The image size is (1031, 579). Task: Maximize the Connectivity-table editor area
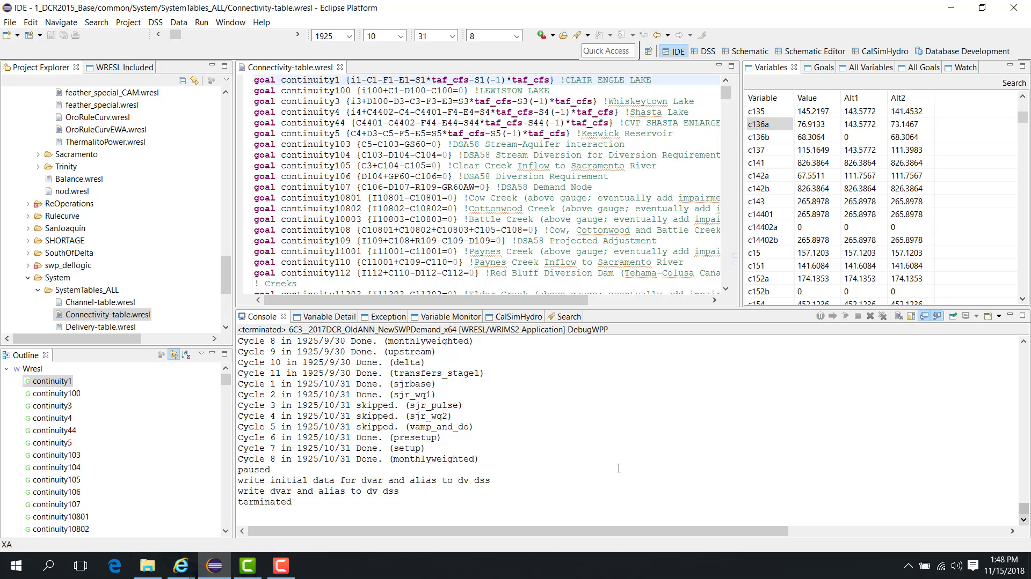pos(731,66)
